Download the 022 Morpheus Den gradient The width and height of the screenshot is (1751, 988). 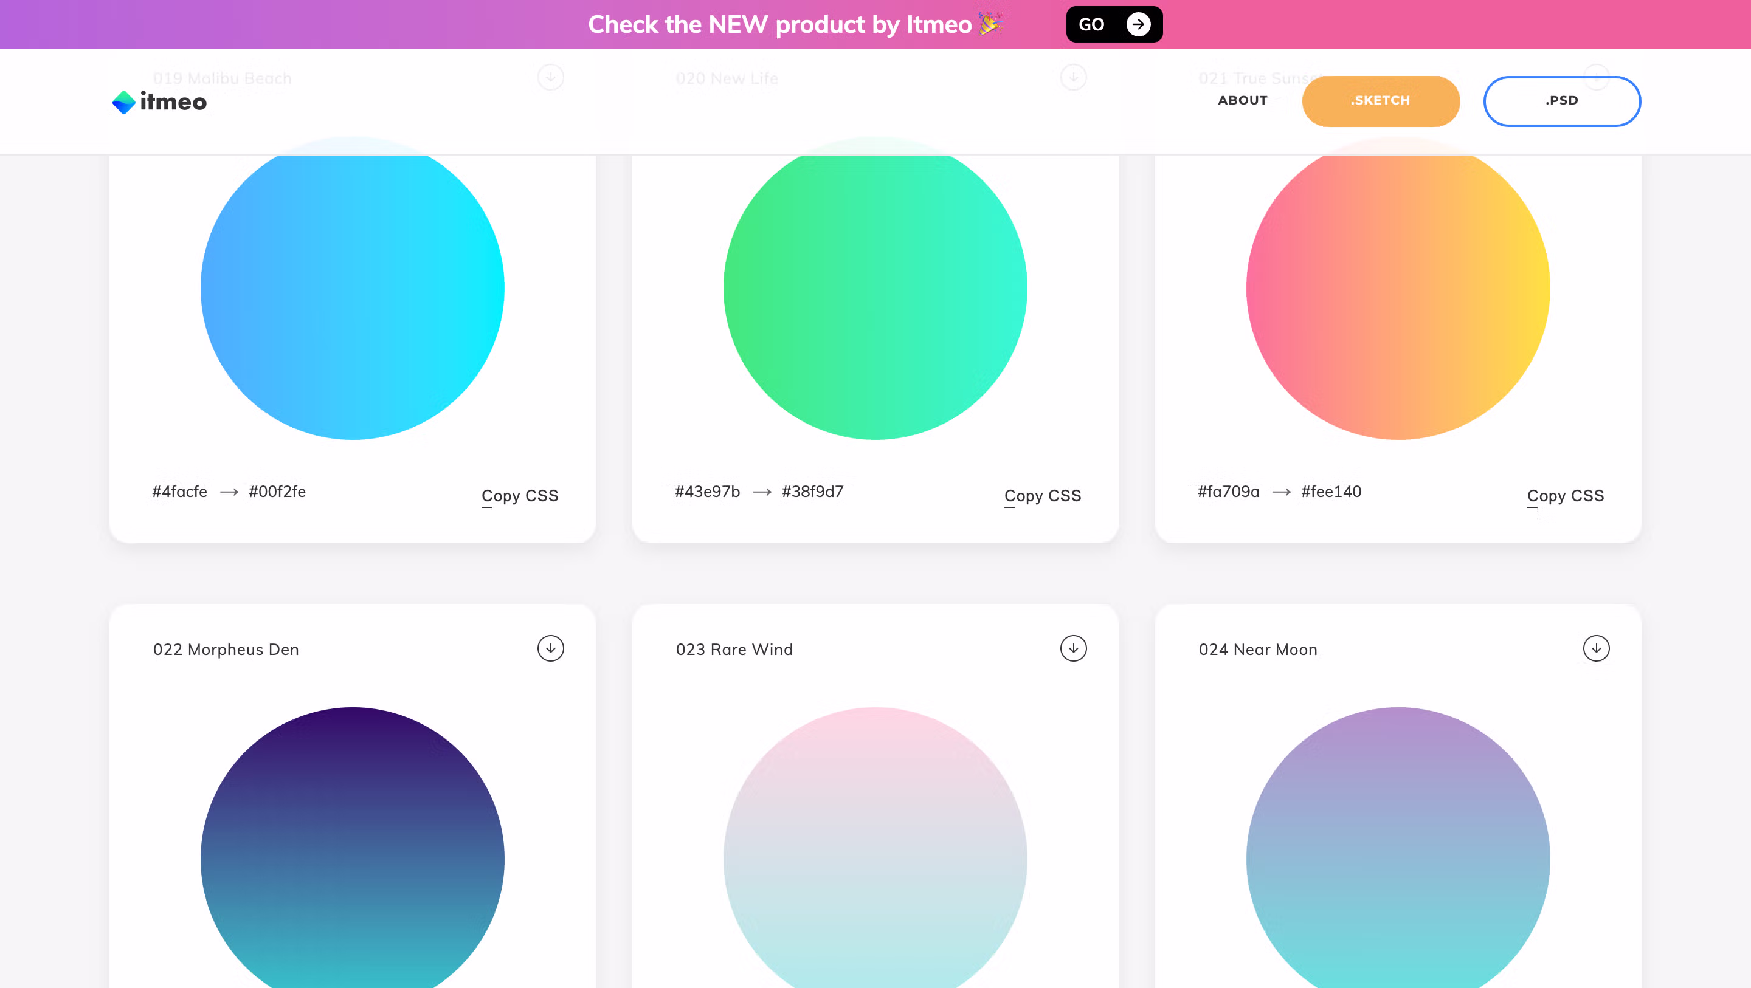click(551, 648)
